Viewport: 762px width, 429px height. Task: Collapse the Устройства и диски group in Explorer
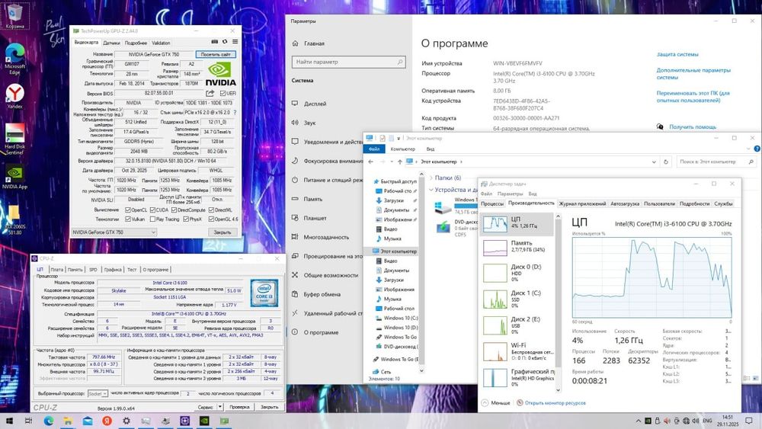coord(431,190)
